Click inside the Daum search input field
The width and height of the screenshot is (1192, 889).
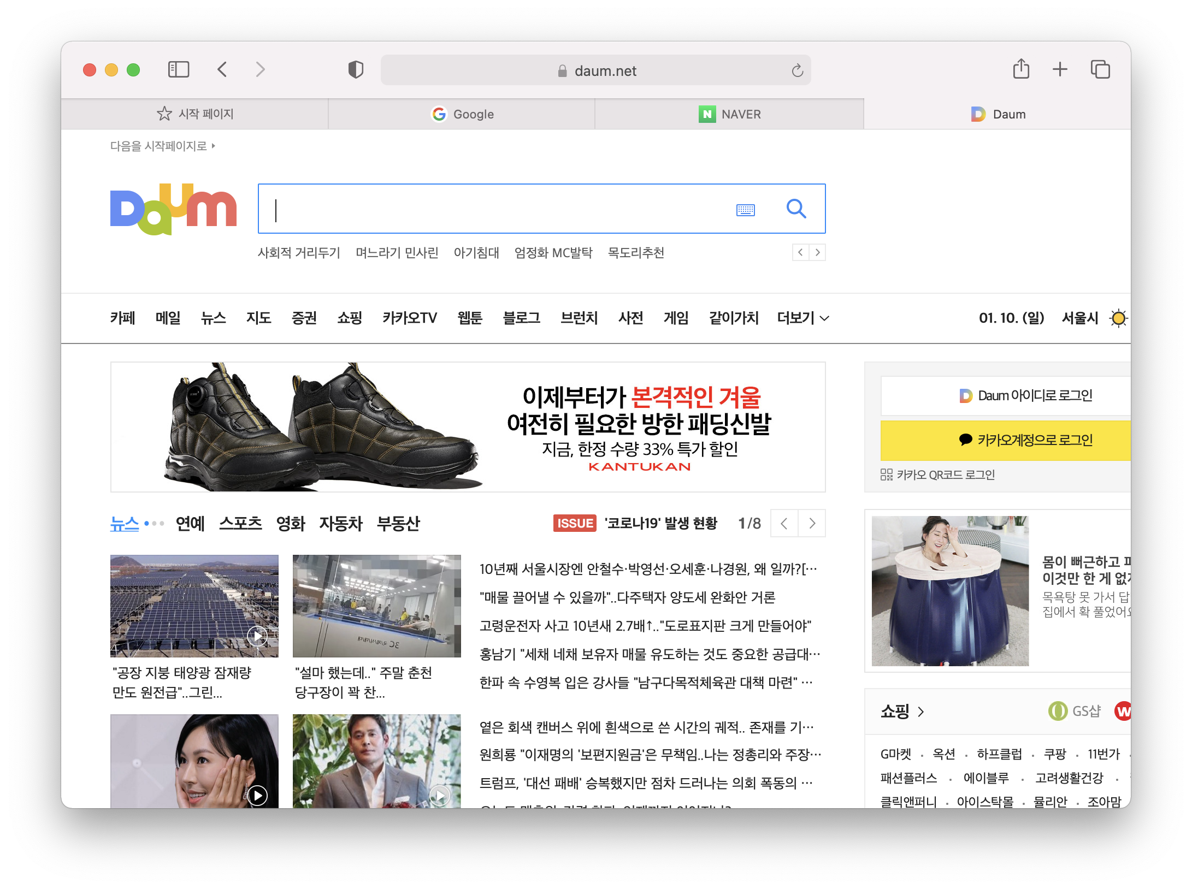pyautogui.click(x=492, y=210)
